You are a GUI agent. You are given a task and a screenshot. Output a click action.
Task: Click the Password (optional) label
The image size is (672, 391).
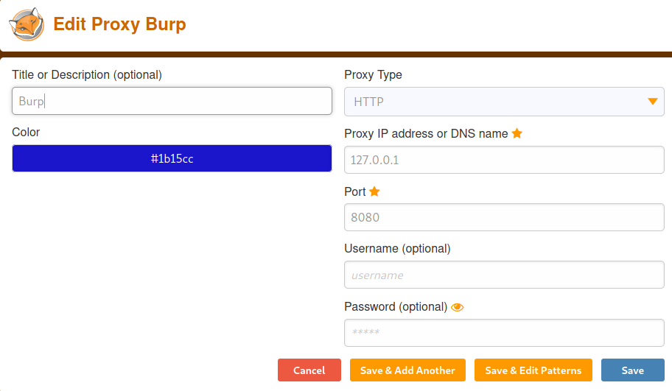point(396,306)
